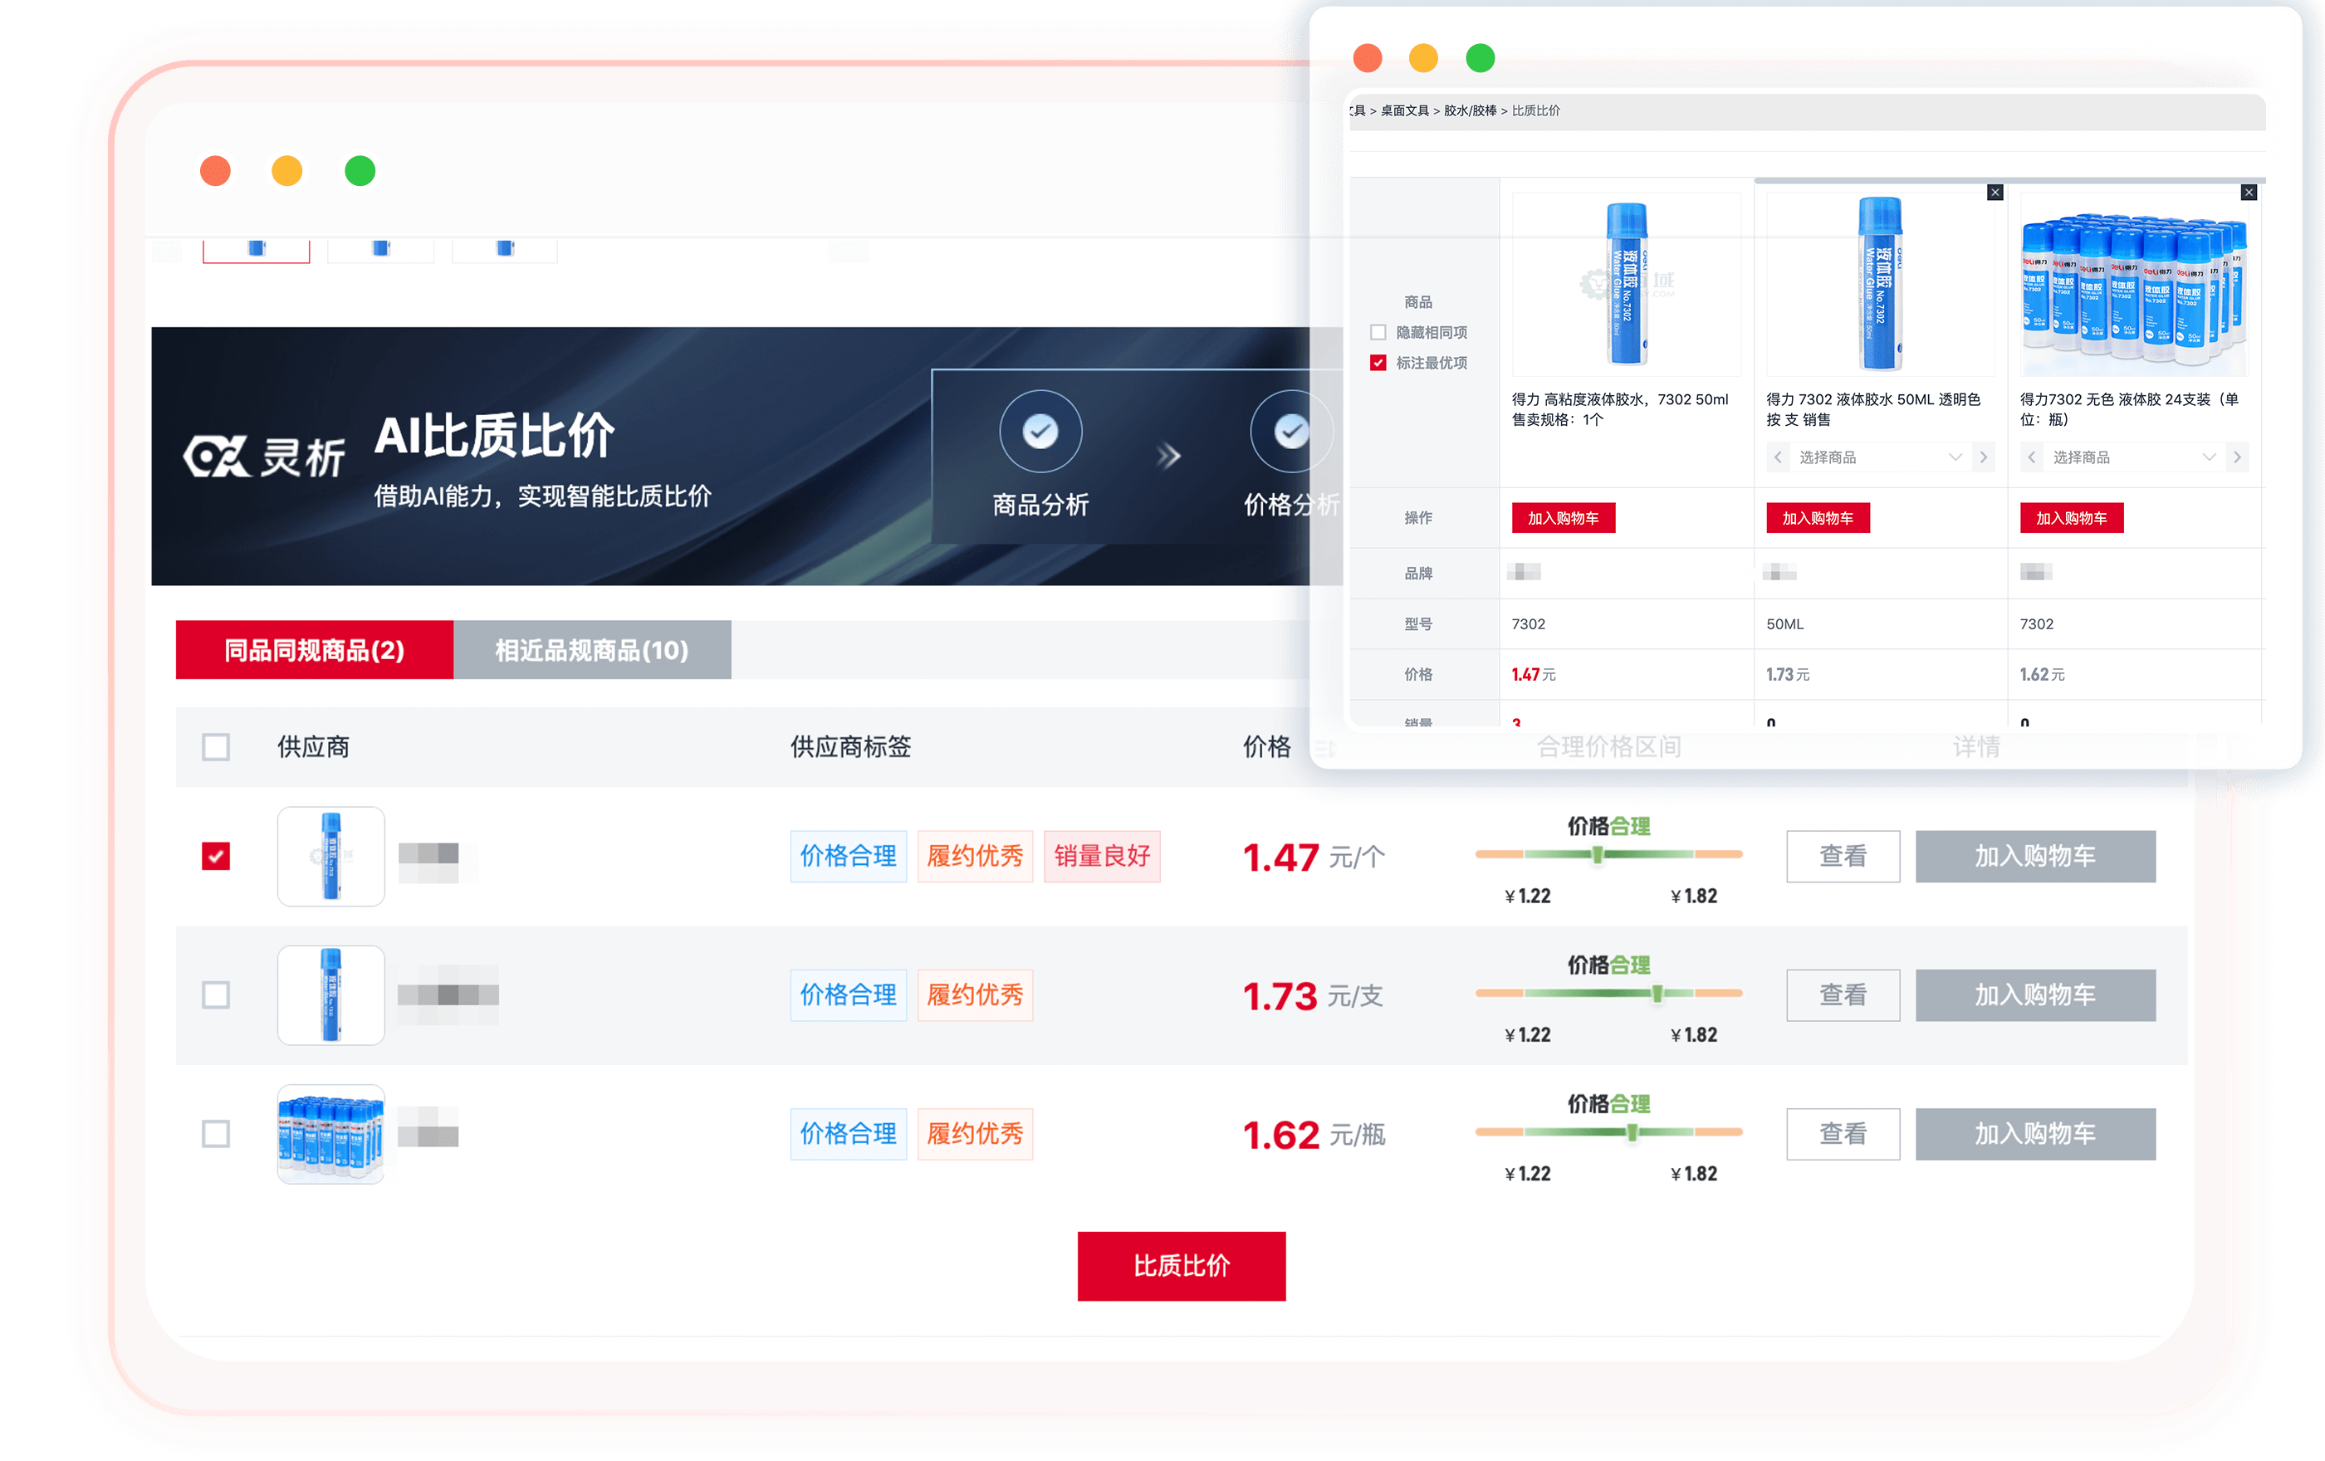Check the 1.62 元/瓶 supplier row checkbox

pos(216,1134)
